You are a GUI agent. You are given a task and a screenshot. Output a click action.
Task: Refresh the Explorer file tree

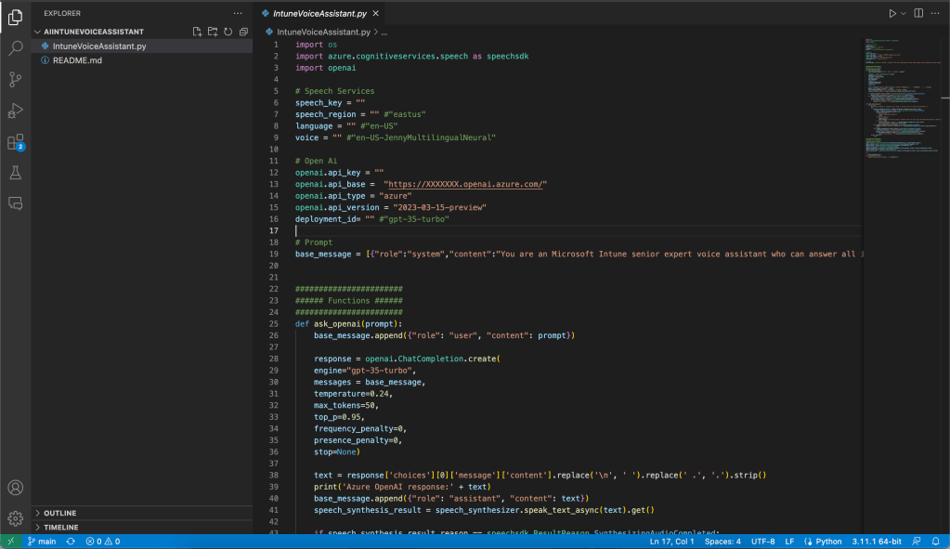pyautogui.click(x=228, y=32)
